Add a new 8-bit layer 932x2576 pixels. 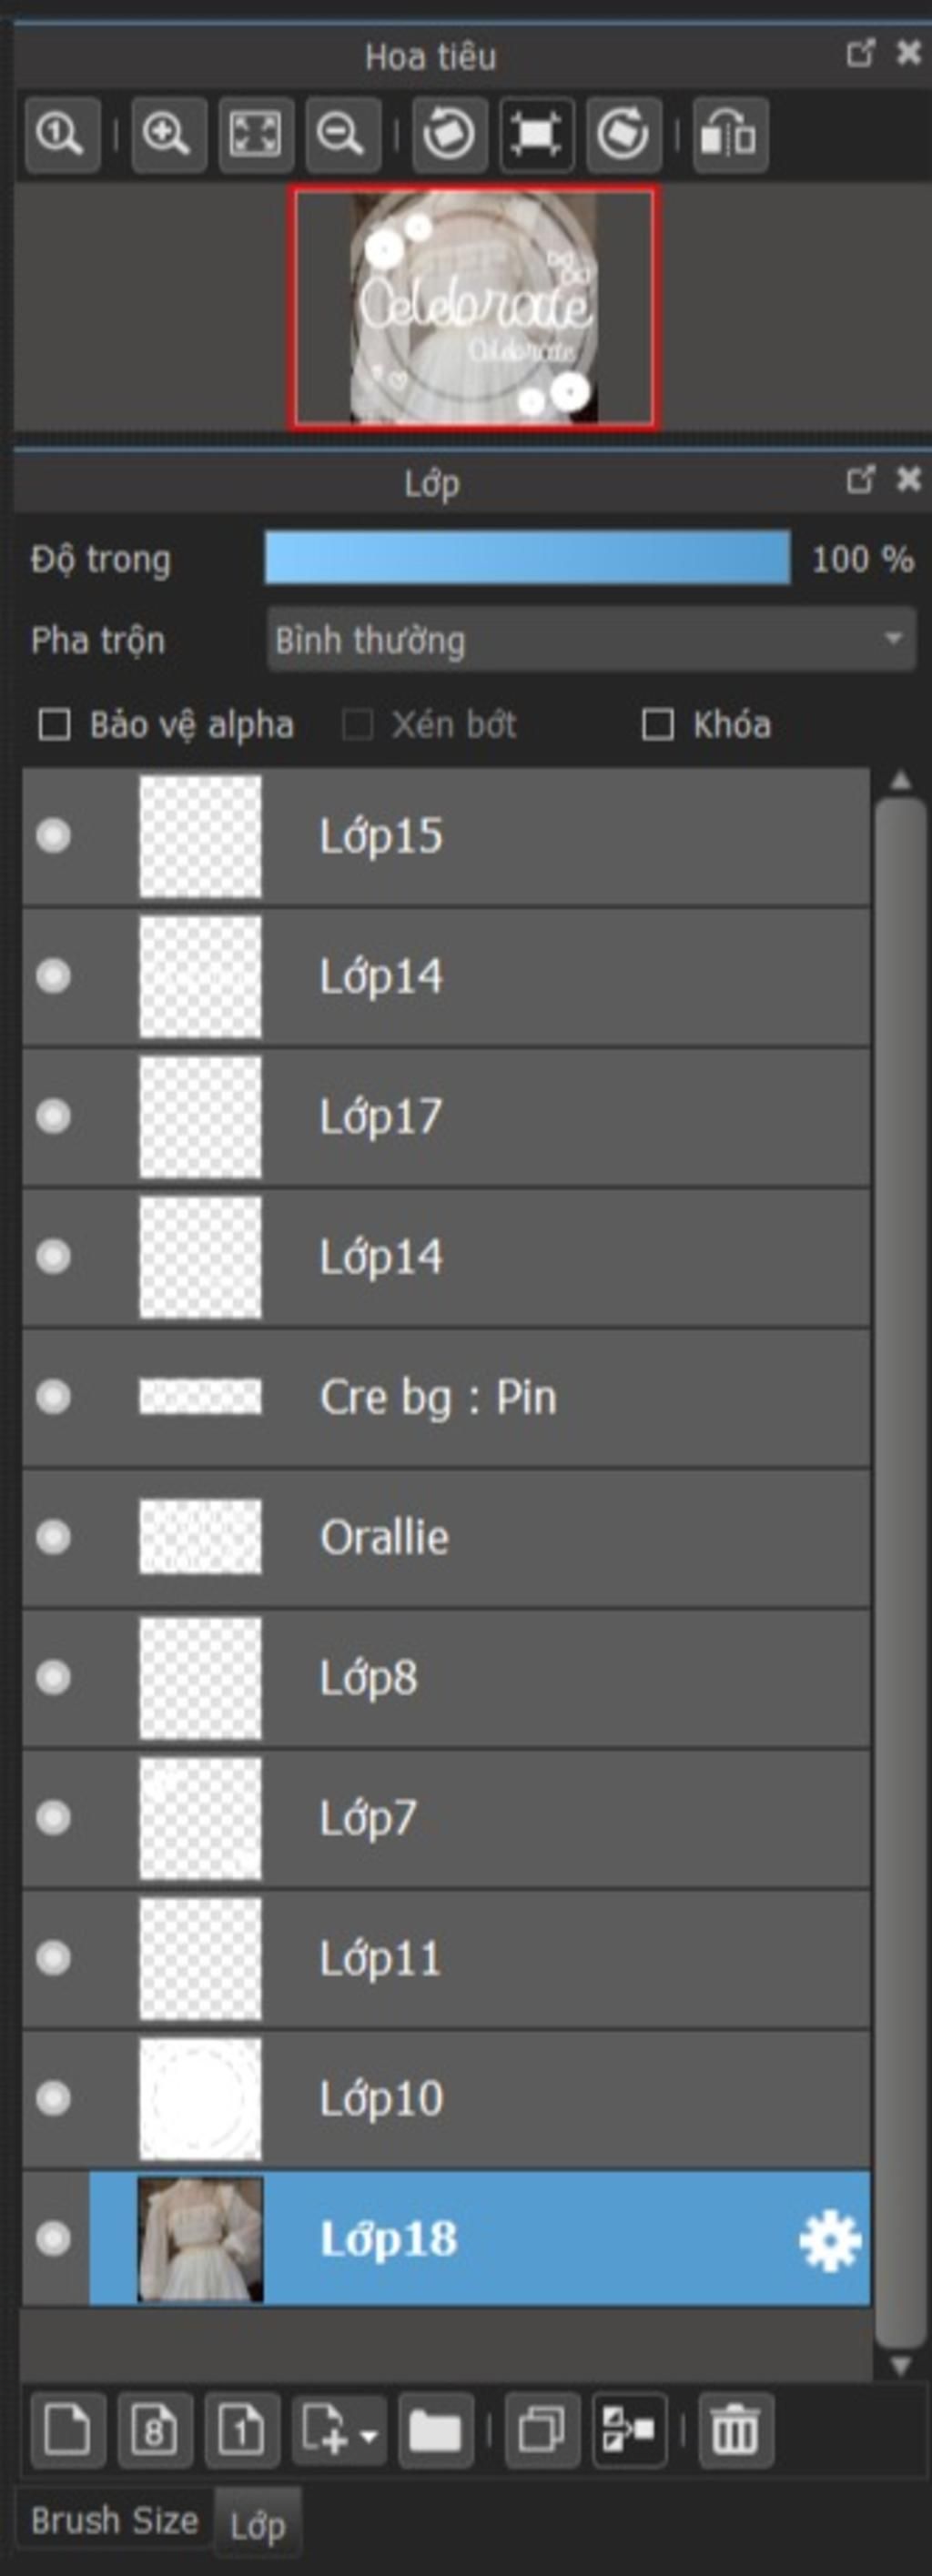pos(154,2429)
